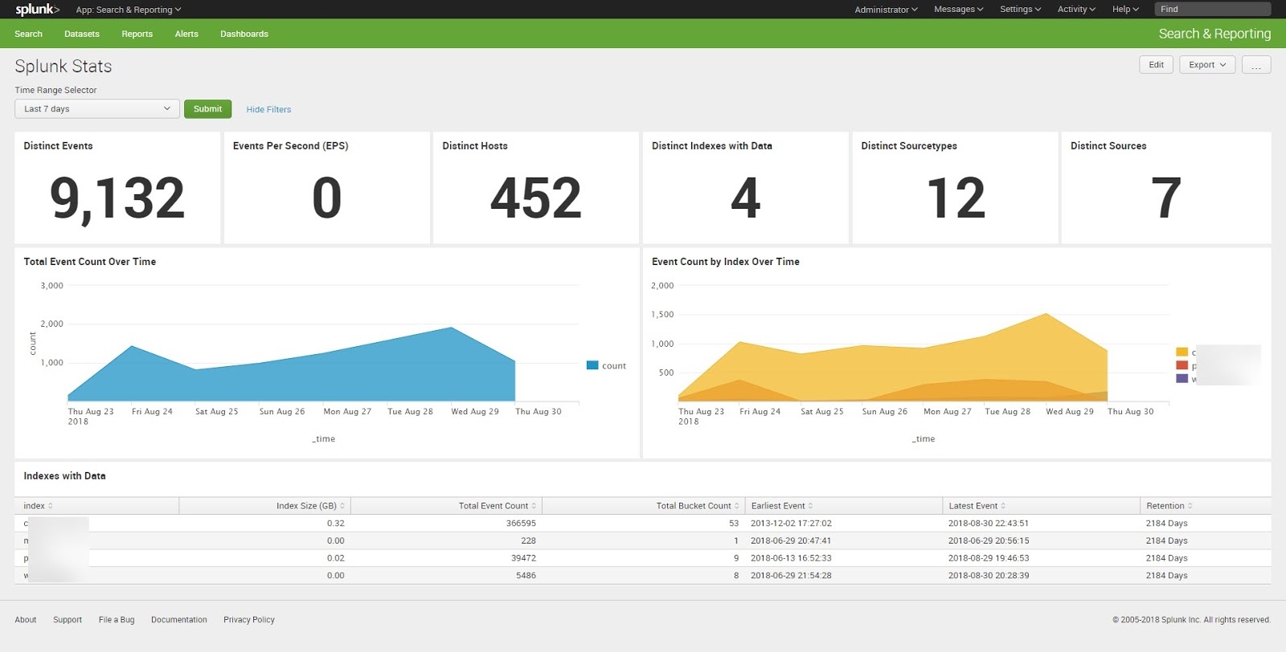This screenshot has height=652, width=1286.
Task: Open the Administrator menu
Action: (885, 10)
